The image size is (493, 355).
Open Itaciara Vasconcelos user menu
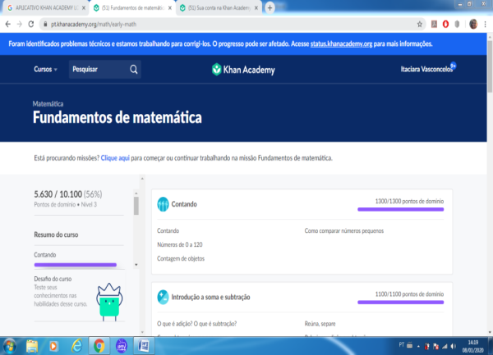coord(426,70)
